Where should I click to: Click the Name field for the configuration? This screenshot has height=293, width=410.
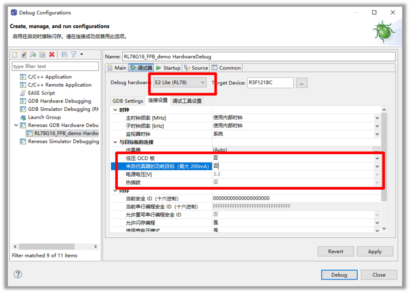coord(259,56)
